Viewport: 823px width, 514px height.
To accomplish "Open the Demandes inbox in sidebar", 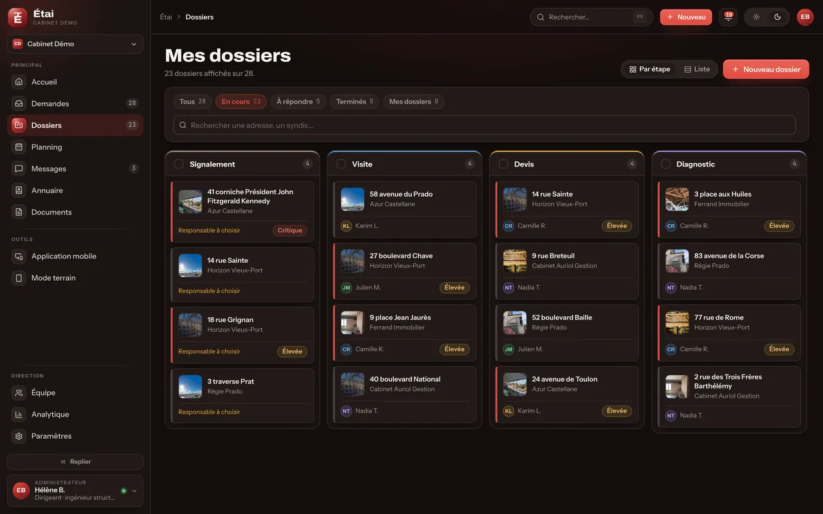I will [x=75, y=103].
